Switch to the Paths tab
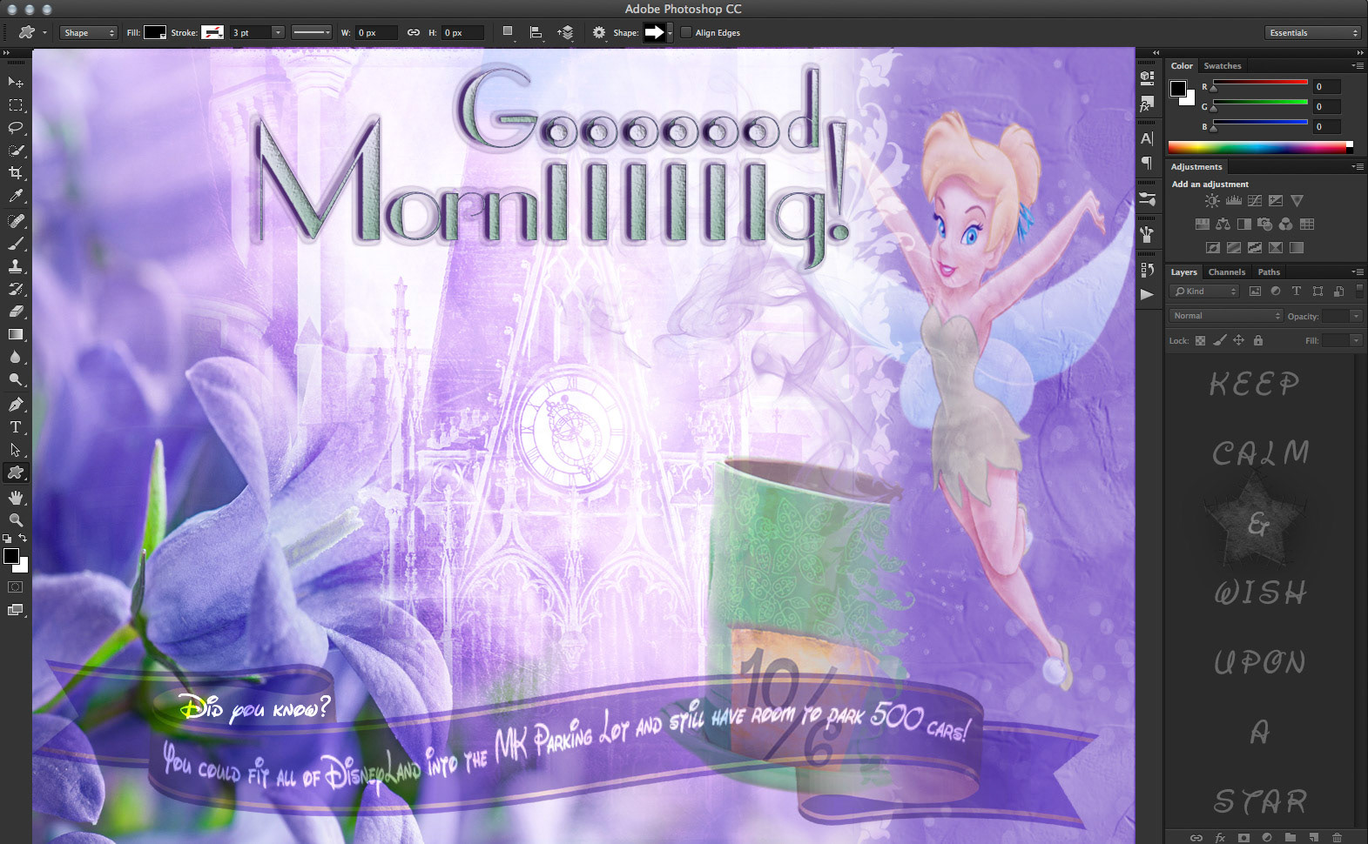Screen dimensions: 1368x844 (x=1269, y=272)
